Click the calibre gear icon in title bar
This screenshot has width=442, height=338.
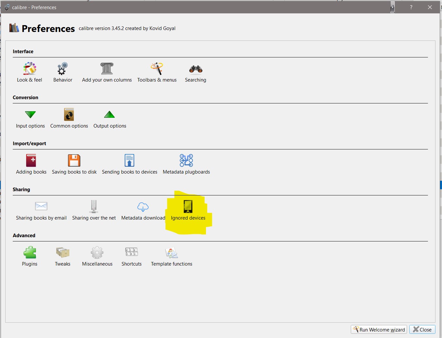point(7,7)
